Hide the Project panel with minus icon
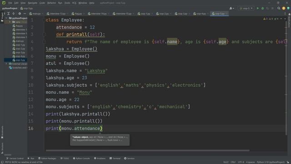The height and width of the screenshot is (164, 291). pos(25,14)
